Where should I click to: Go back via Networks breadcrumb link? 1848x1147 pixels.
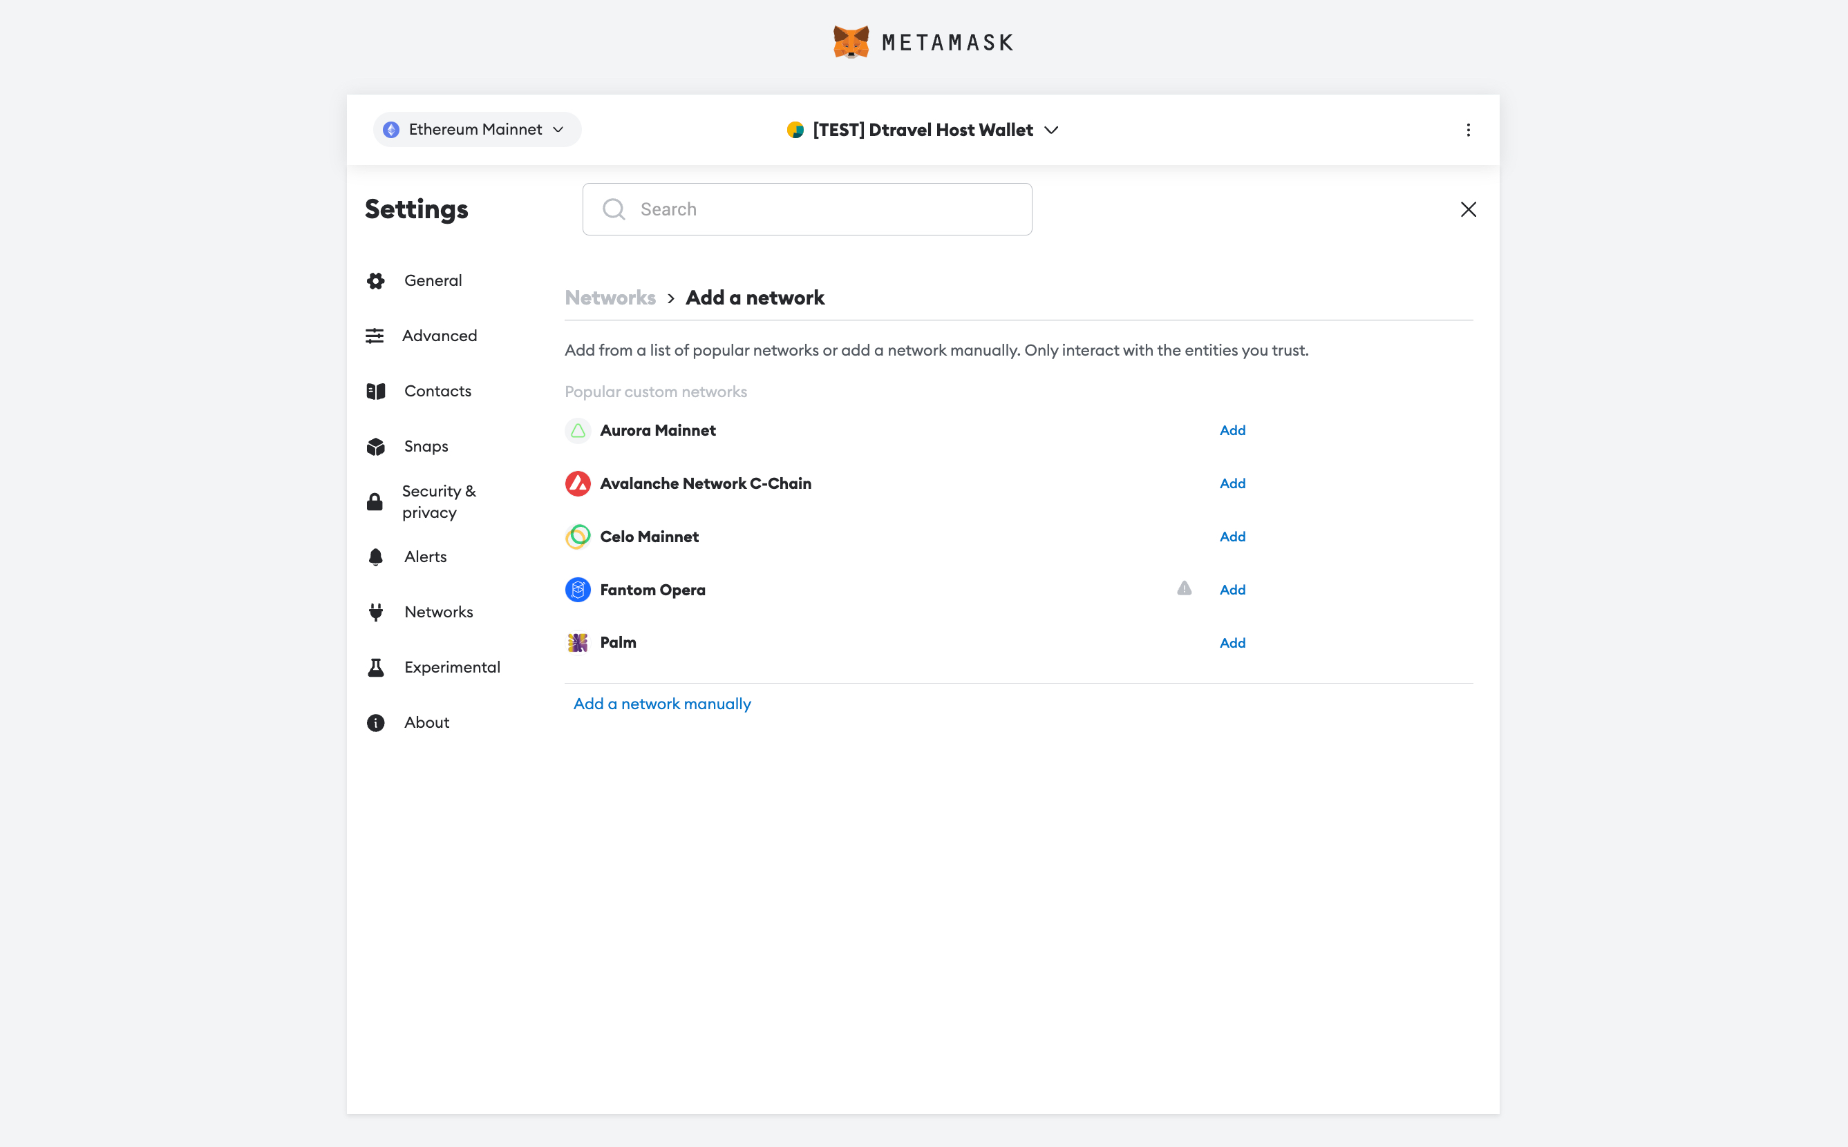tap(610, 298)
